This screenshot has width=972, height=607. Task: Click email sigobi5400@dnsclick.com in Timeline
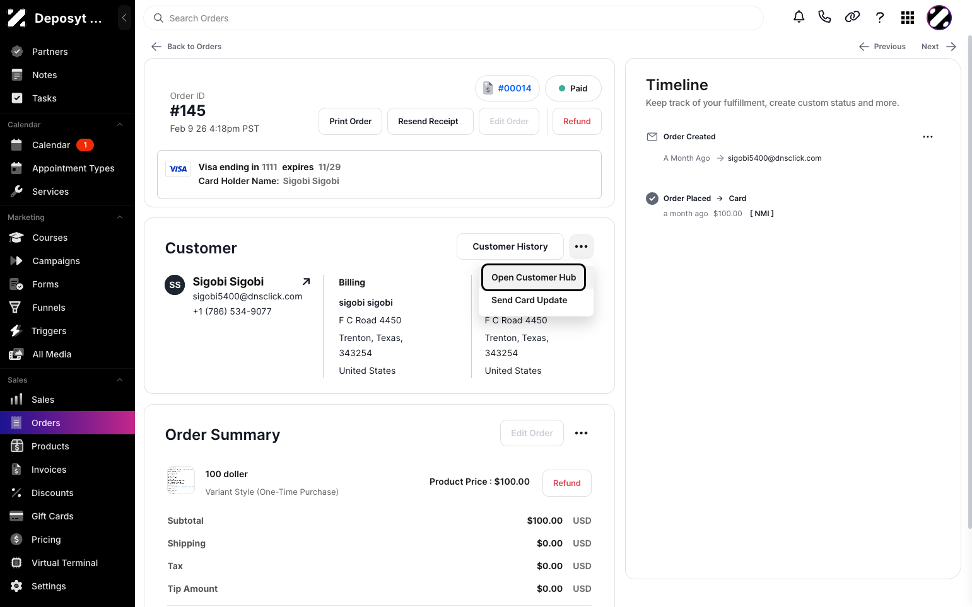[x=775, y=158]
